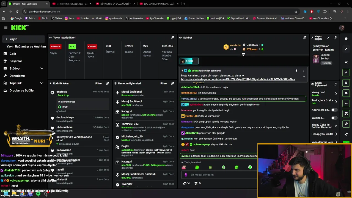
Task: Toggle the Yalnızca... switch
Action: coord(334,118)
